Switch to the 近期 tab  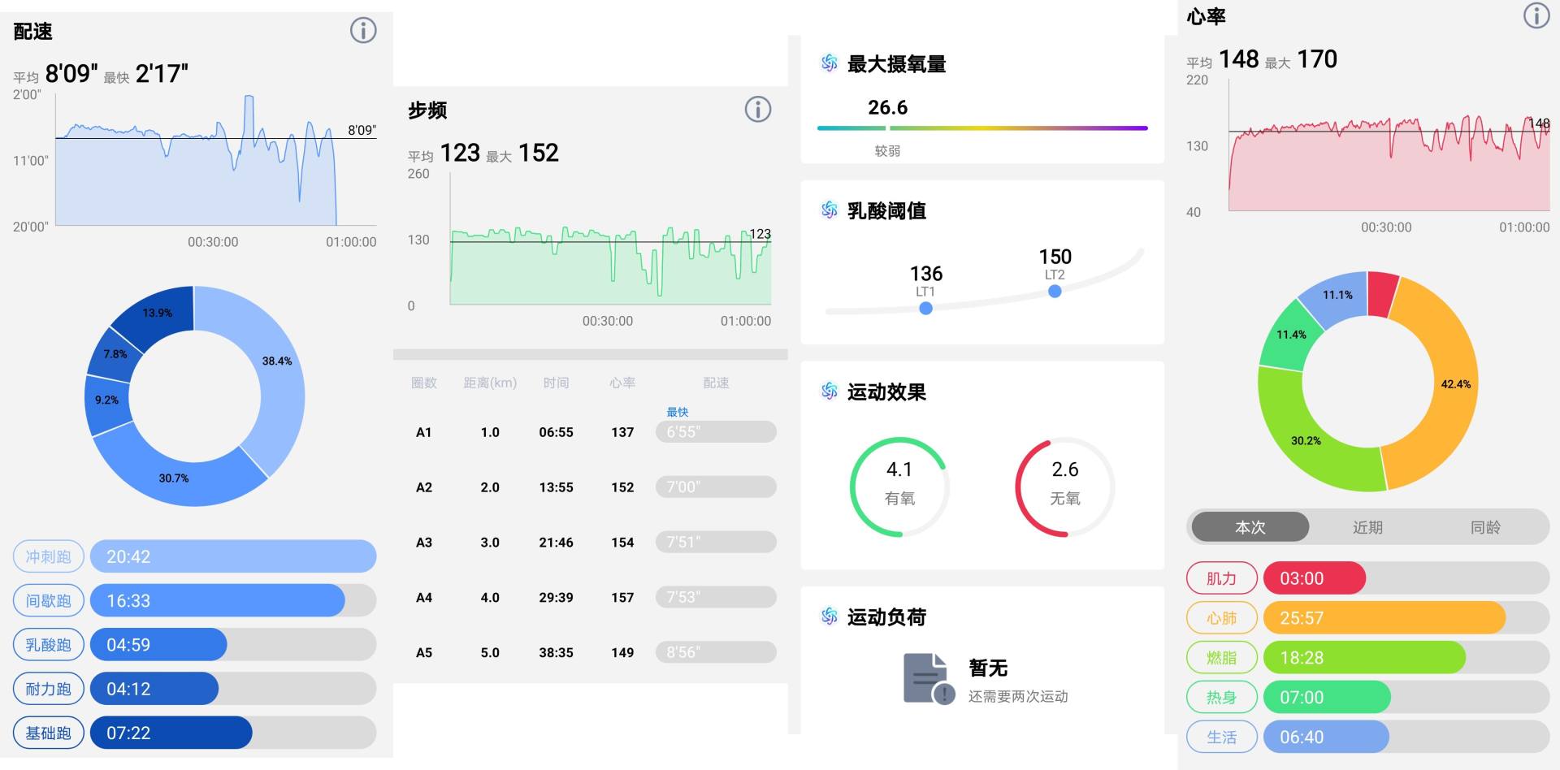[1368, 526]
